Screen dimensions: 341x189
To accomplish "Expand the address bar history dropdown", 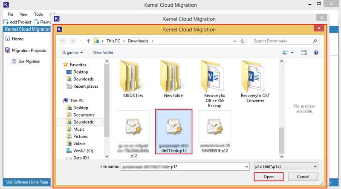I will coord(235,41).
